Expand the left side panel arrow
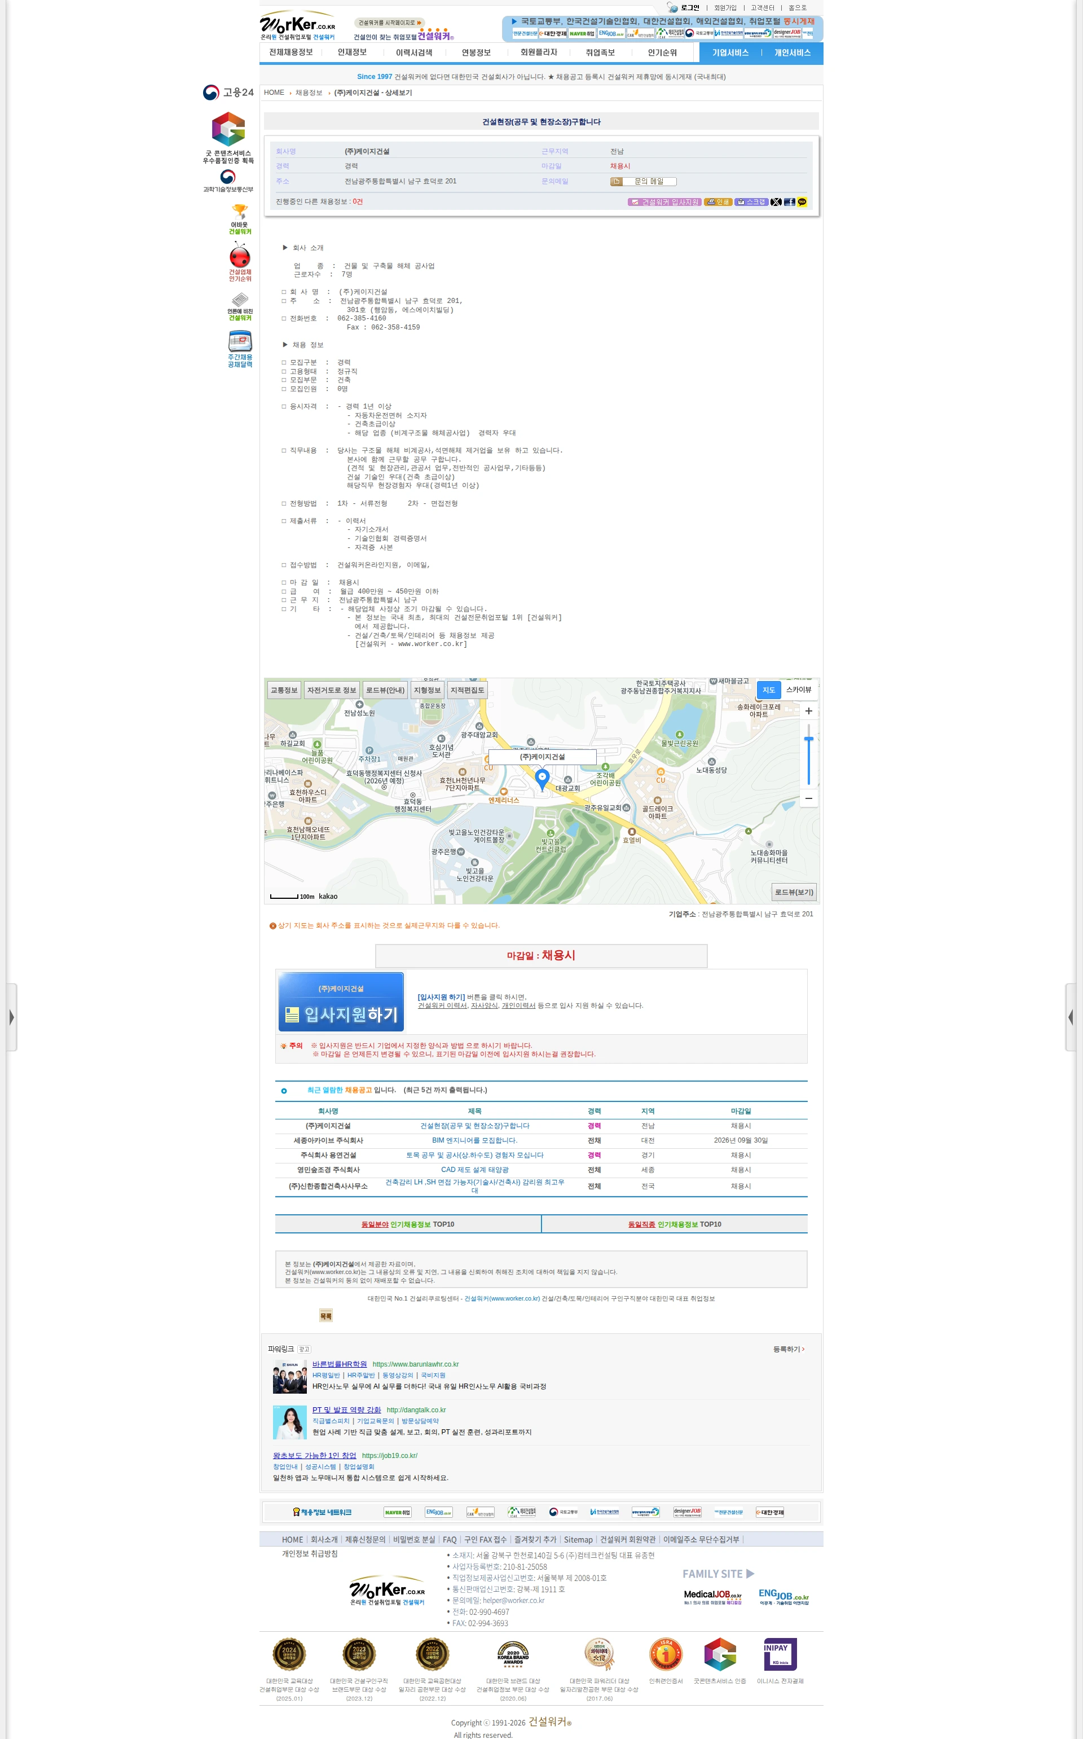Screen dimensions: 1083x1739 (11, 1017)
